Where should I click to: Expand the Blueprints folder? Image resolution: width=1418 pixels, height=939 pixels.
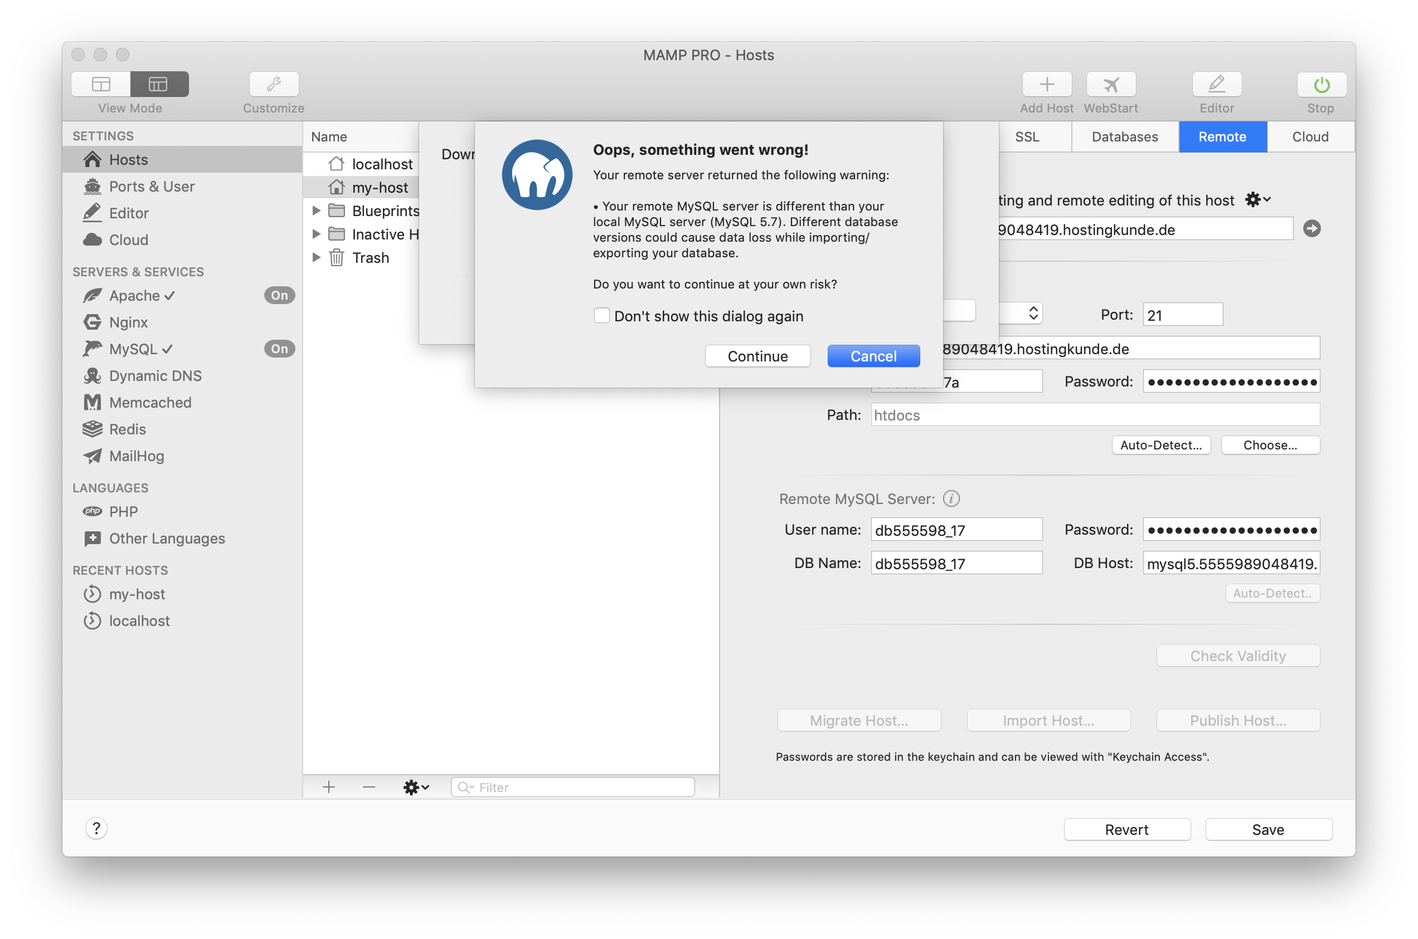click(x=317, y=210)
